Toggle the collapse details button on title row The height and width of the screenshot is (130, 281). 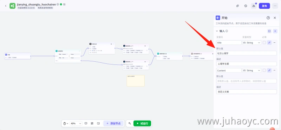click(x=269, y=42)
